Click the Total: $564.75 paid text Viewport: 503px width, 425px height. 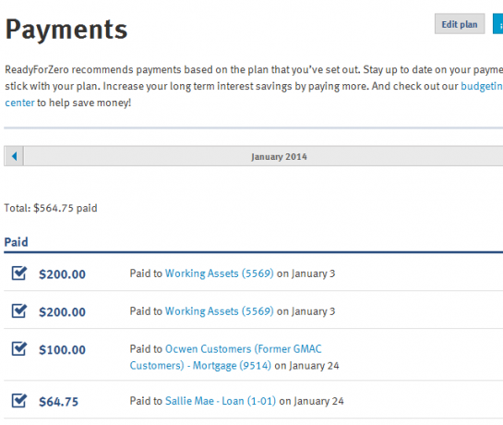click(51, 208)
